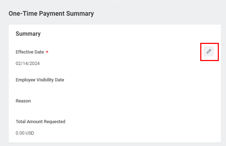Select the 0.00 USD amount value
The height and width of the screenshot is (146, 226).
pos(25,133)
